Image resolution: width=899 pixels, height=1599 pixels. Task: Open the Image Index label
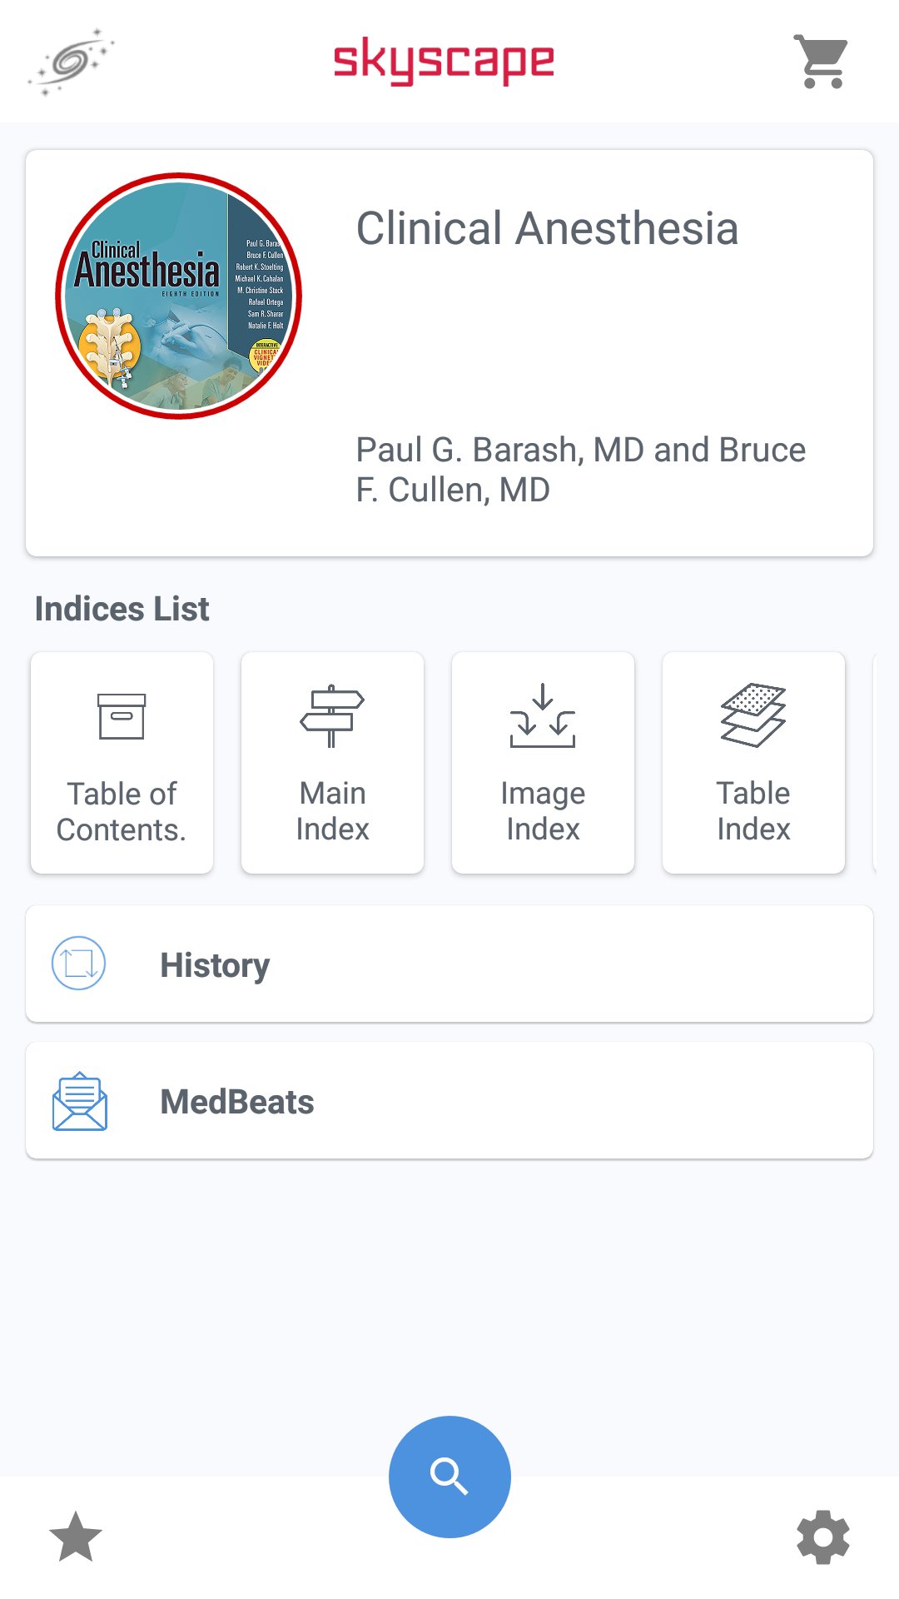click(543, 811)
